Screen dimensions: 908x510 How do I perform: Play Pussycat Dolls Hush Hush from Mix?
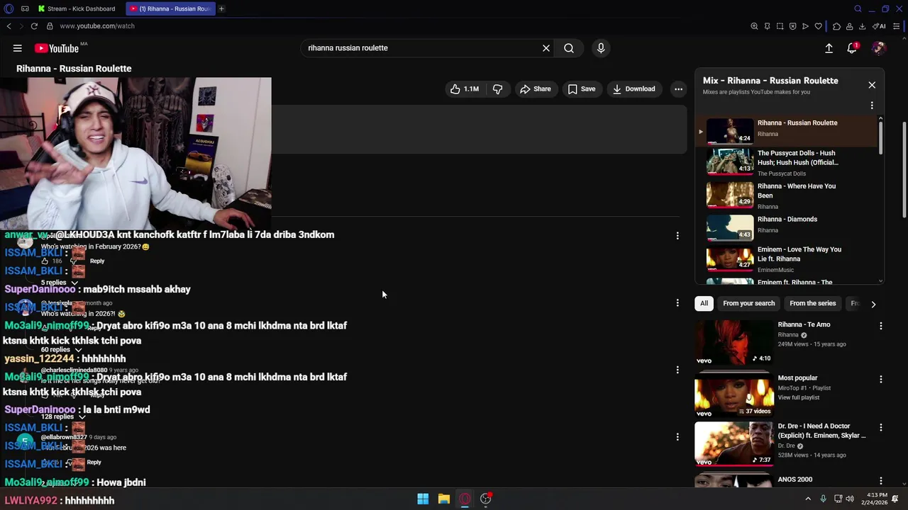pos(787,163)
